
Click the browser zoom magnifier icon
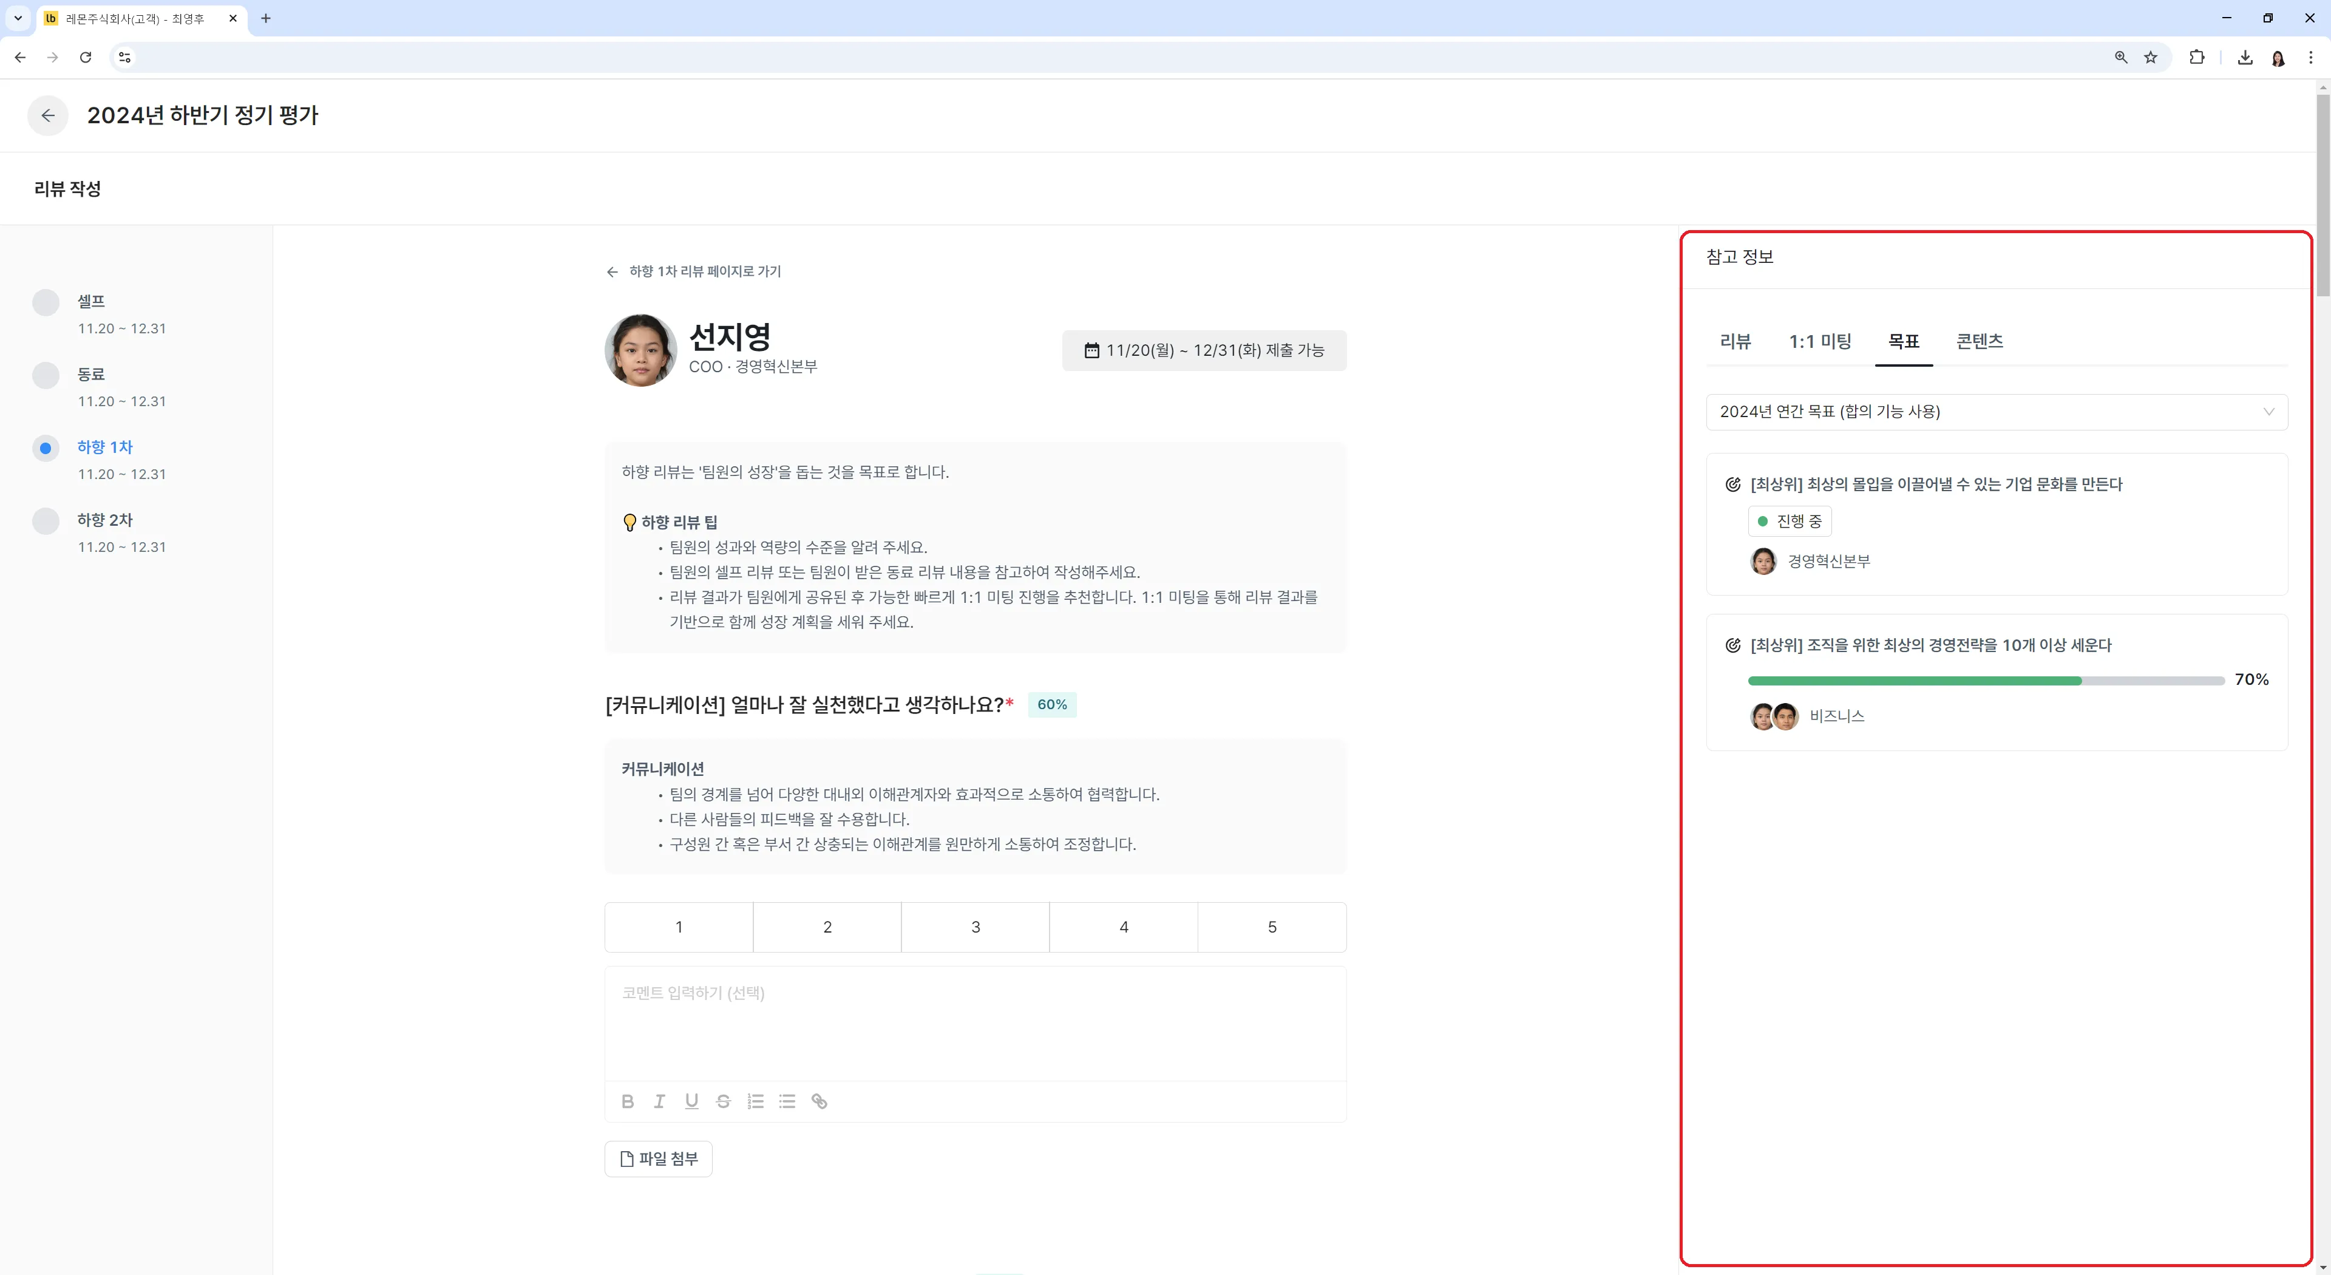pos(2120,57)
